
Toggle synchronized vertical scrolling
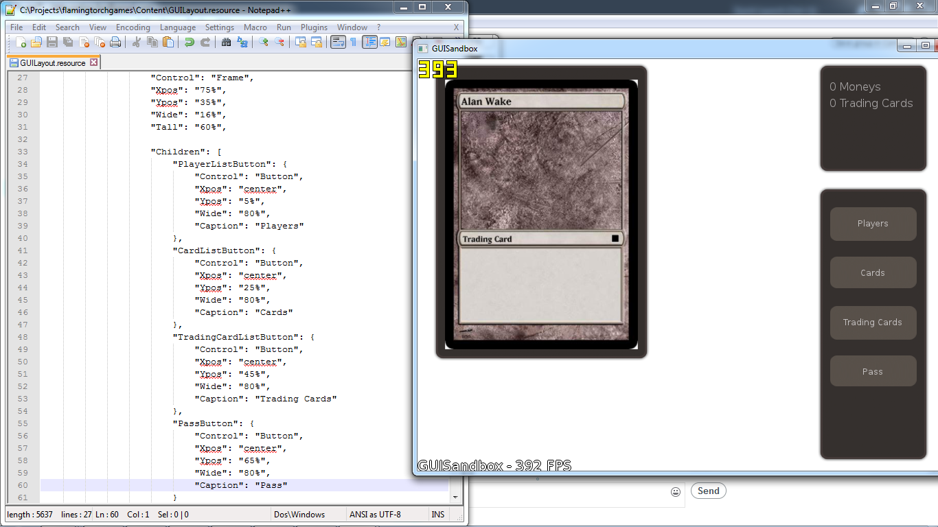pyautogui.click(x=301, y=42)
